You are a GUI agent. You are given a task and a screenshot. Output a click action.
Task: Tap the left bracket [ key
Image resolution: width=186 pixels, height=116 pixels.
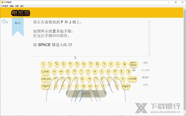[x=122, y=71]
